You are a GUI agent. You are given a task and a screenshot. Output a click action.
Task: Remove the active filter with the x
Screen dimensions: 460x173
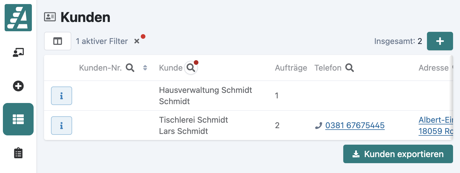pos(137,41)
